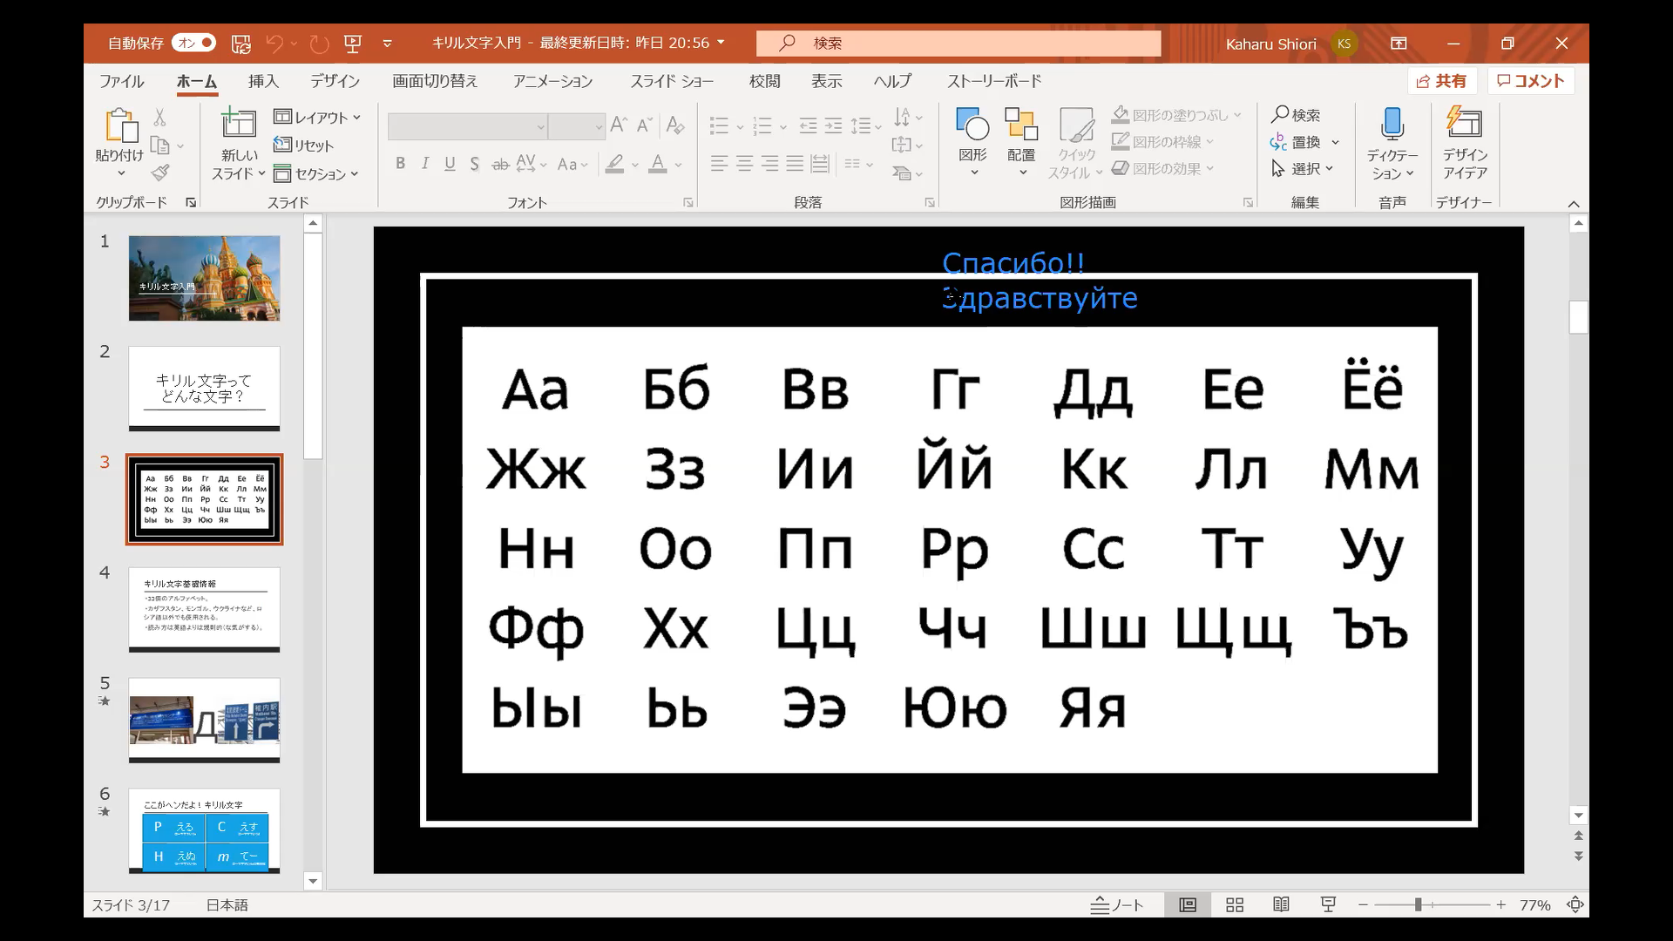Viewport: 1673px width, 941px height.
Task: Click the Center alignment icon
Action: pyautogui.click(x=744, y=164)
